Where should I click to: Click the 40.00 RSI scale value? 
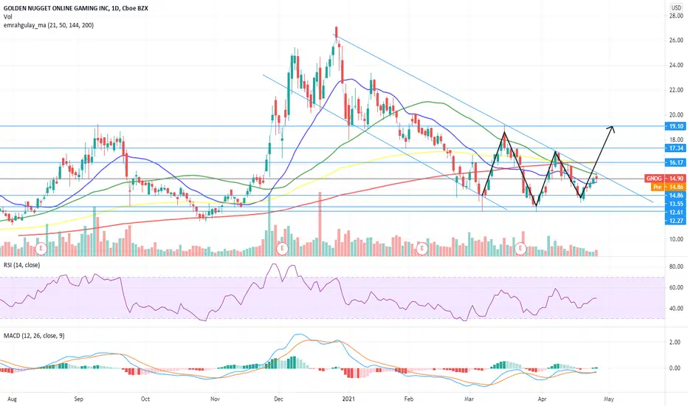[x=676, y=309]
